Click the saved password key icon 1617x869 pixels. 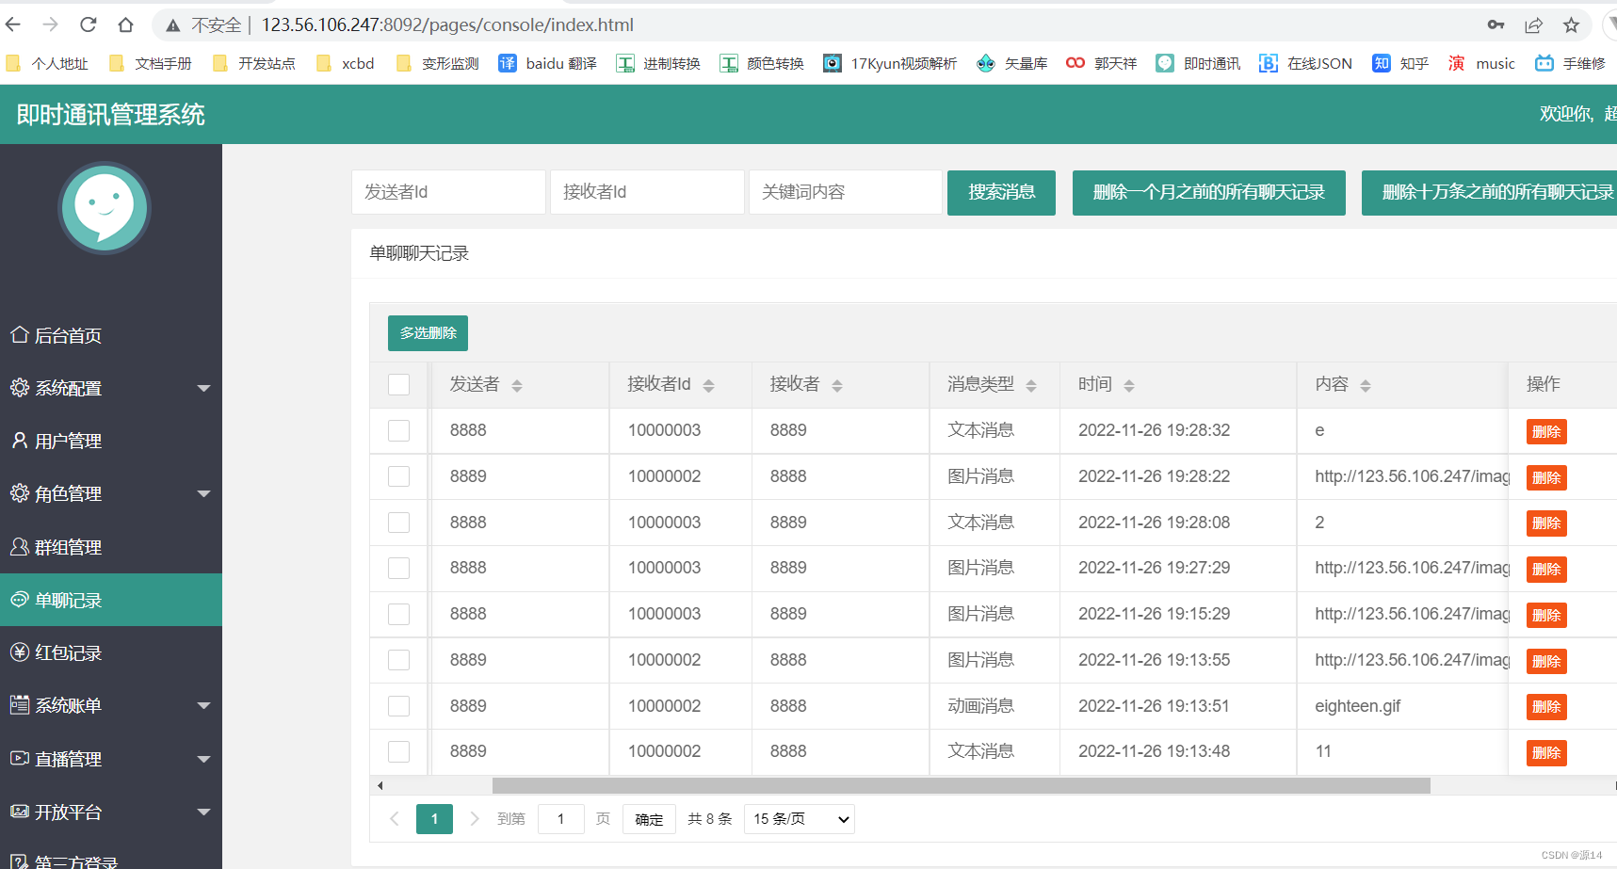1496,24
